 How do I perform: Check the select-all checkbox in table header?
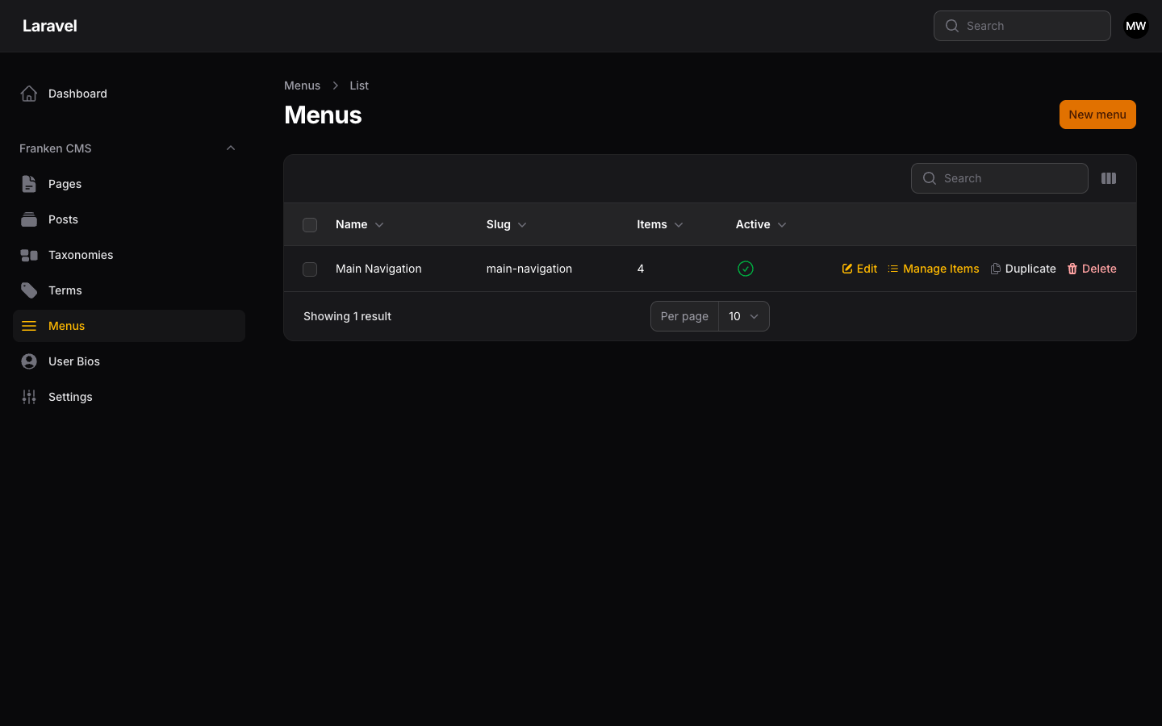tap(310, 225)
